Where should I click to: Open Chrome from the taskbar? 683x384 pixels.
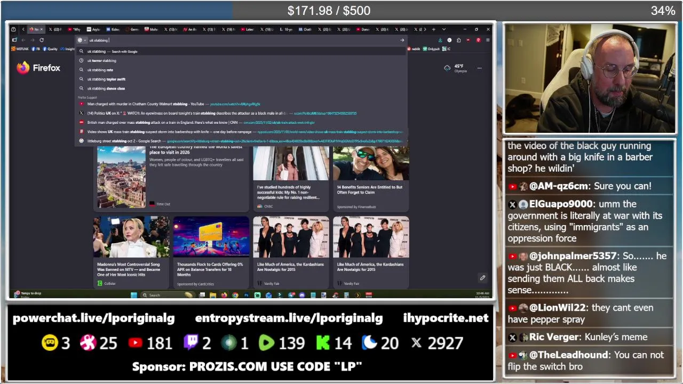coord(235,295)
